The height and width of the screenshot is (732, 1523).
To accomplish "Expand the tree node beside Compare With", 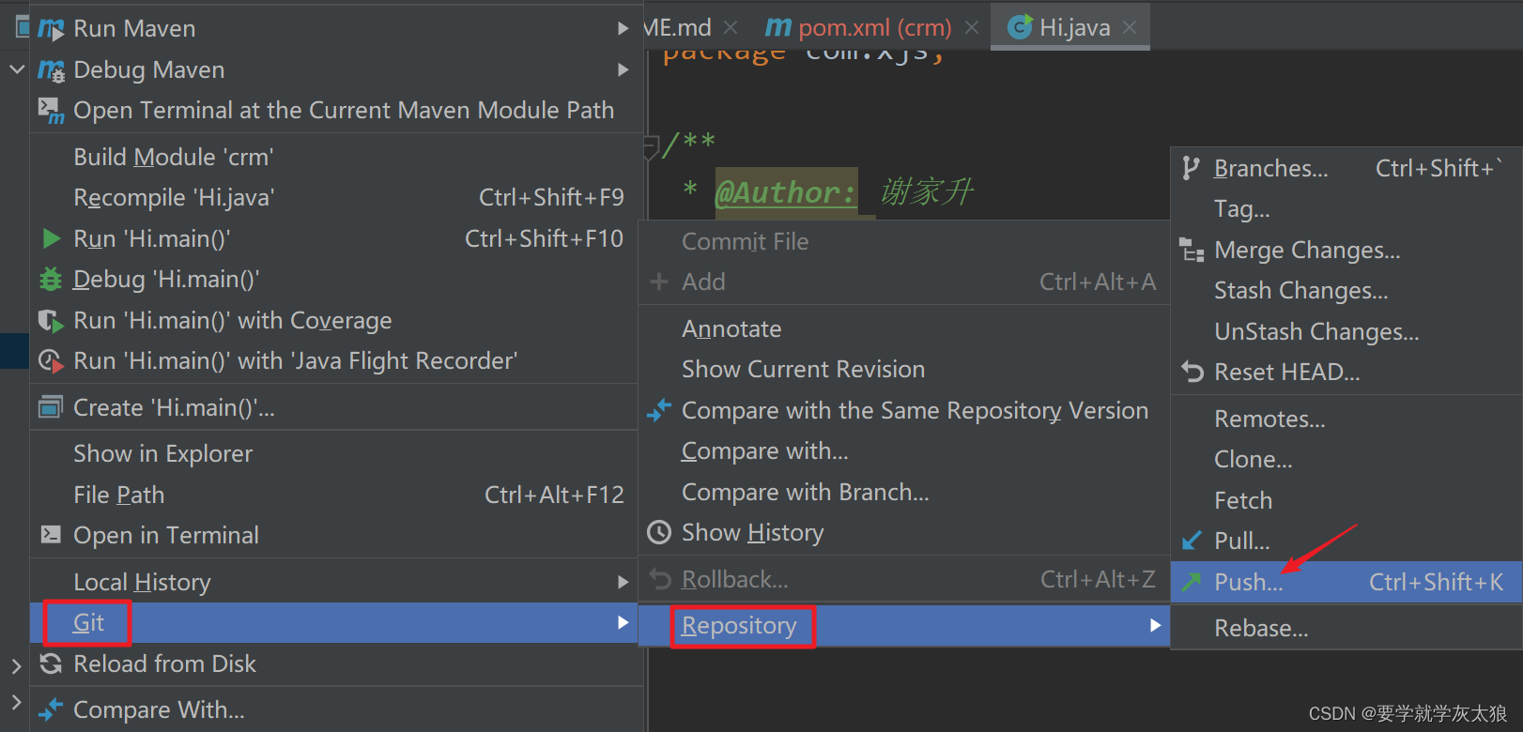I will click(16, 701).
